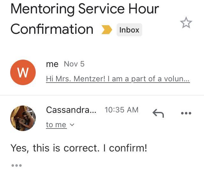Click the Inbox label chip

click(x=129, y=30)
